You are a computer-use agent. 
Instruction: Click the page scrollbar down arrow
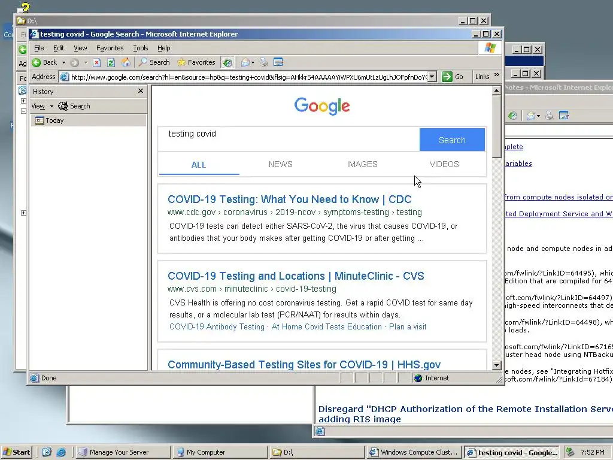496,365
